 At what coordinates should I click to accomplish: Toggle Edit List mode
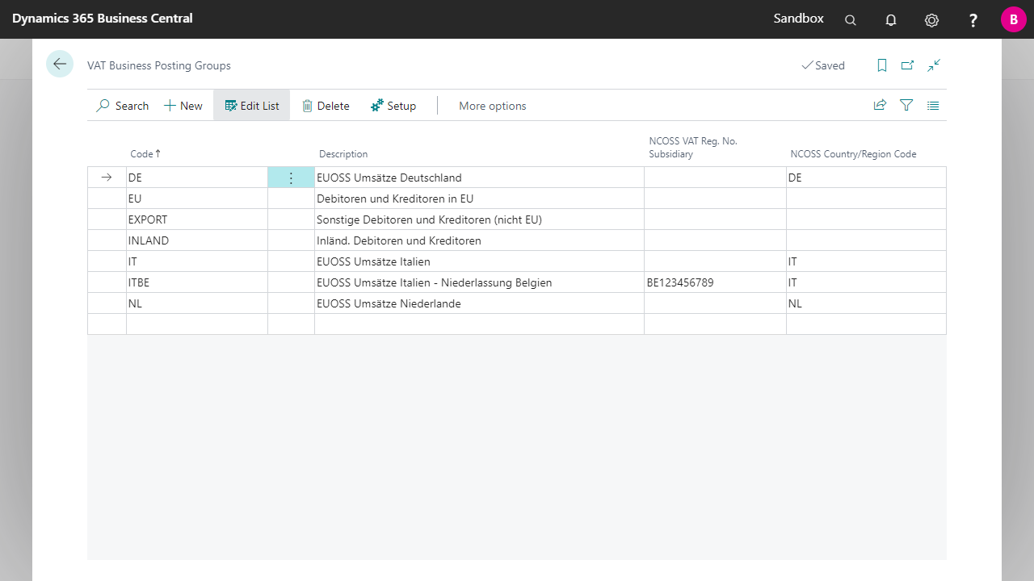point(252,106)
